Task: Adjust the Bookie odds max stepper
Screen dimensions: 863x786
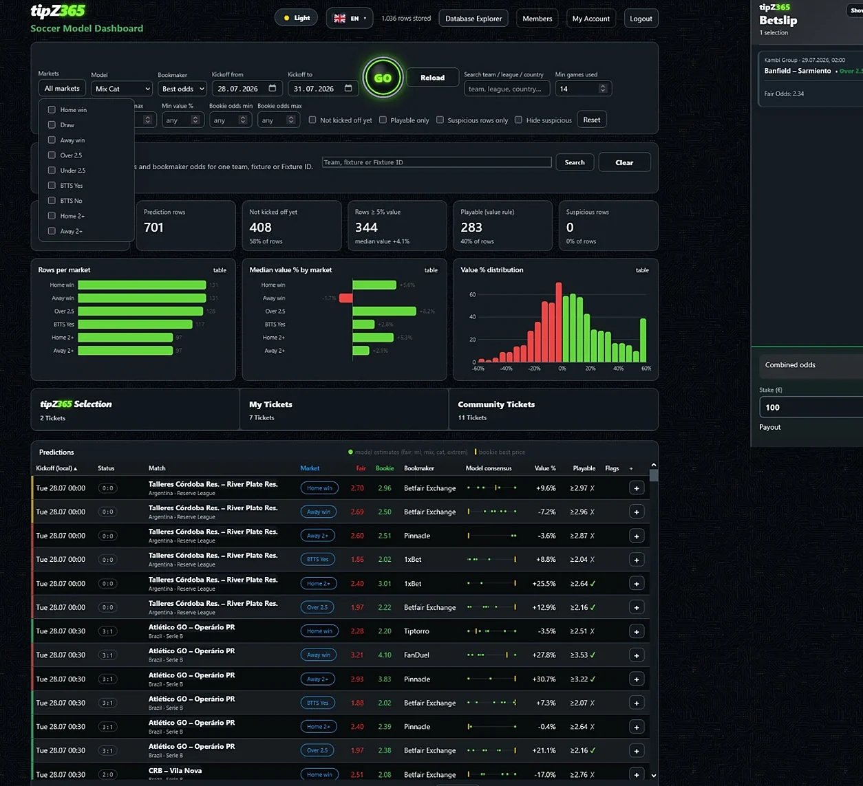Action: point(291,120)
